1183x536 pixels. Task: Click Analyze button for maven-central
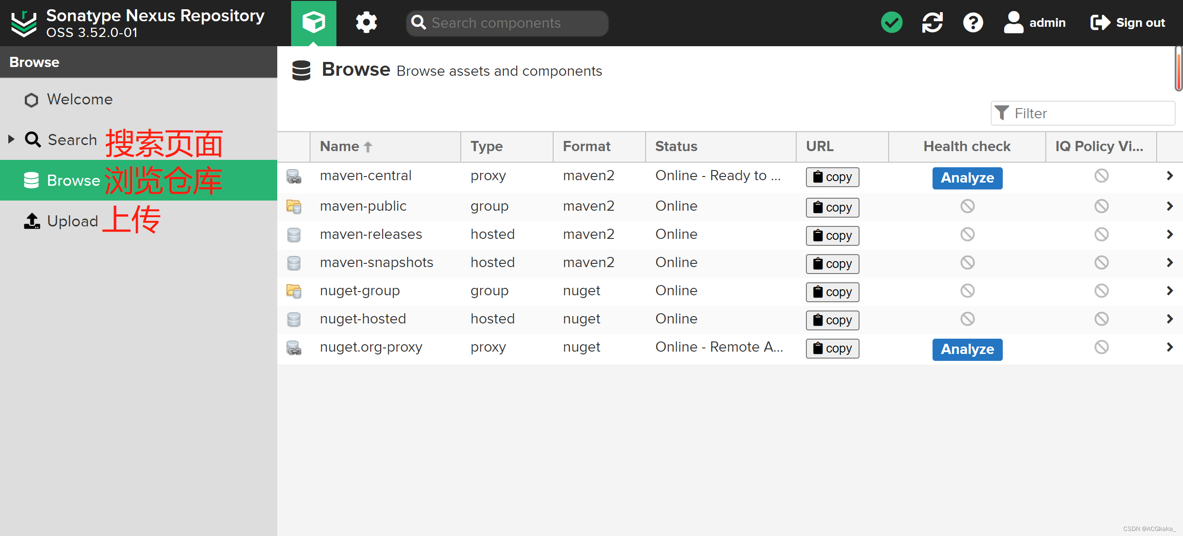coord(967,177)
